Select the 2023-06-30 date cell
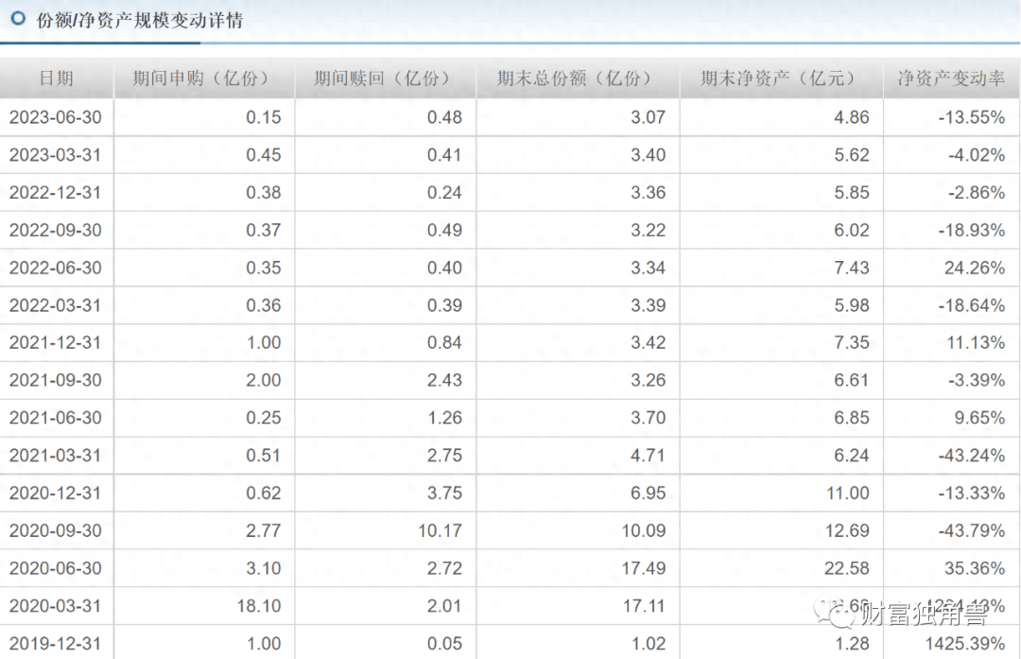Viewport: 1021px width, 659px height. coord(55,117)
